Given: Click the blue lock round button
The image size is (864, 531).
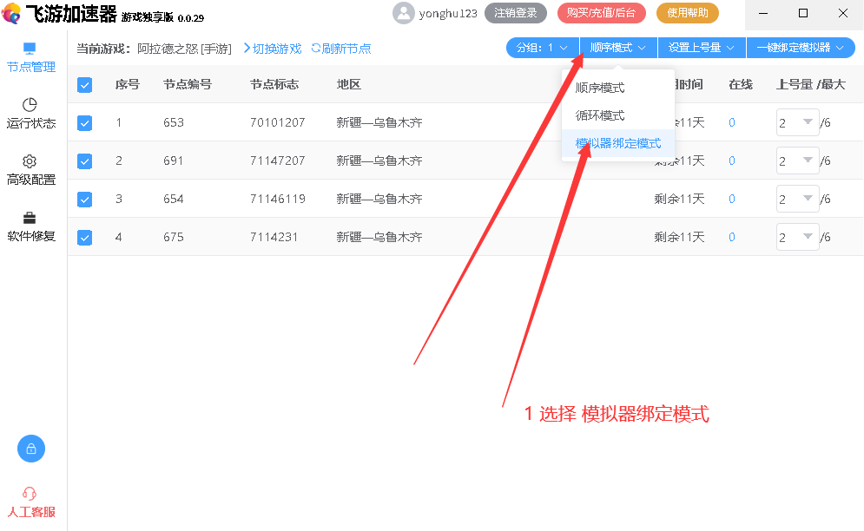Looking at the screenshot, I should coord(31,449).
